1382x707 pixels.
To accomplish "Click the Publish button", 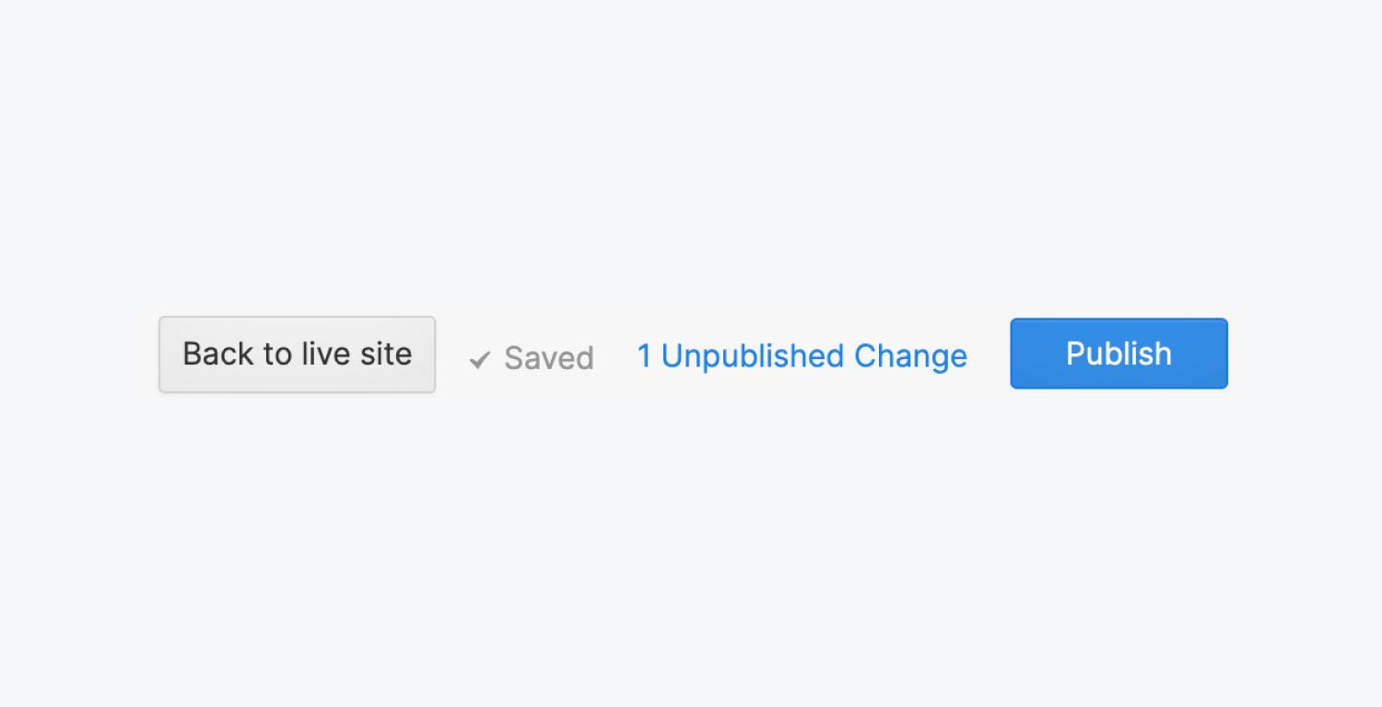I will pyautogui.click(x=1118, y=353).
